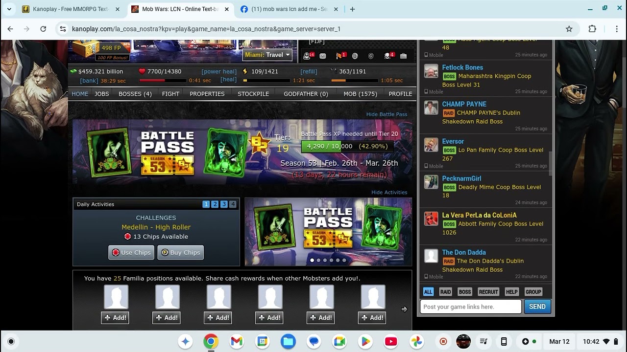Click the heal link
The width and height of the screenshot is (627, 352).
(228, 79)
